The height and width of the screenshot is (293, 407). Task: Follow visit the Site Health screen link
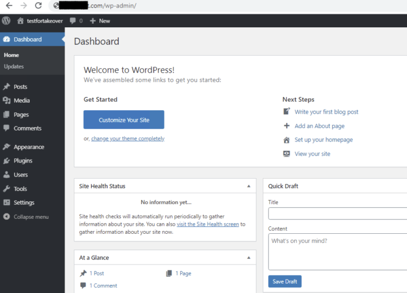point(208,224)
